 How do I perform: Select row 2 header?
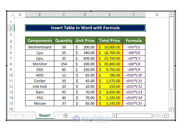[x=11, y=28]
